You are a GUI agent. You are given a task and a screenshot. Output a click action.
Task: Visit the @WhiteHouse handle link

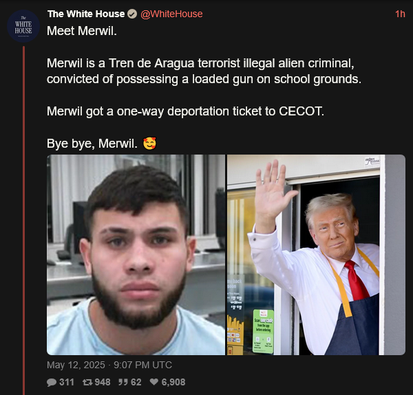[x=171, y=14]
